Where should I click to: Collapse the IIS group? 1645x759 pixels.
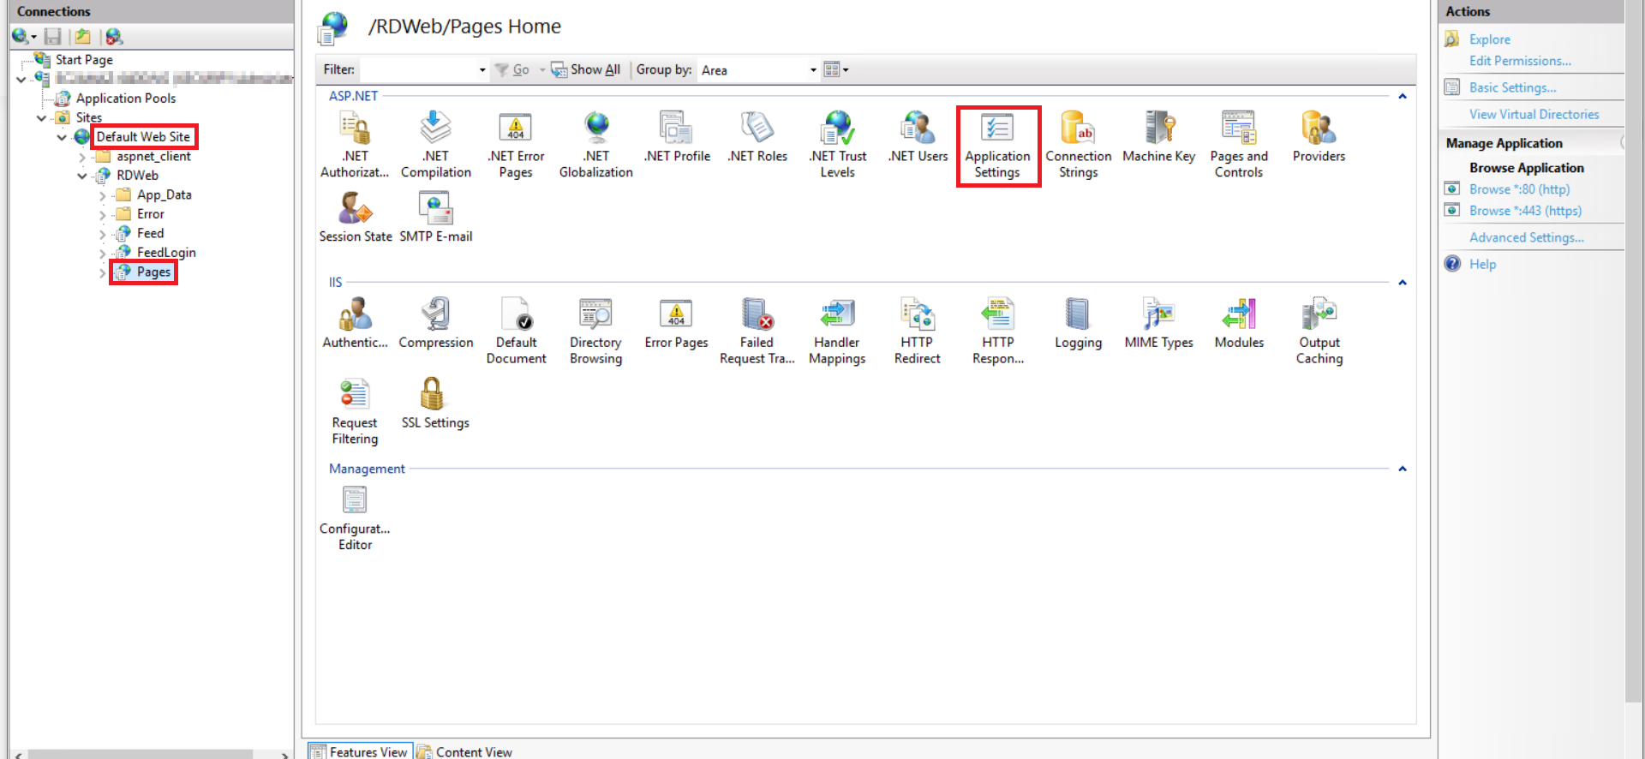click(1403, 282)
